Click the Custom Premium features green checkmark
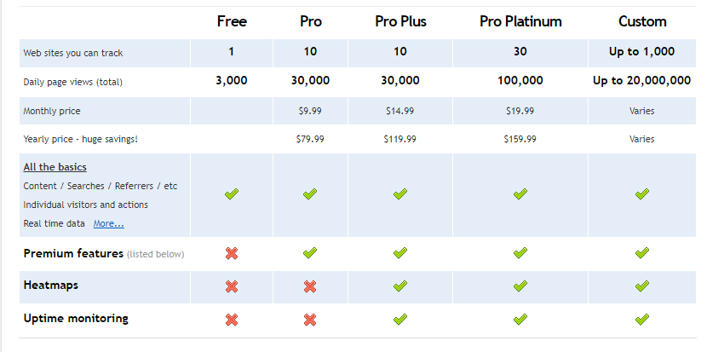Image resolution: width=707 pixels, height=352 pixels. tap(641, 253)
